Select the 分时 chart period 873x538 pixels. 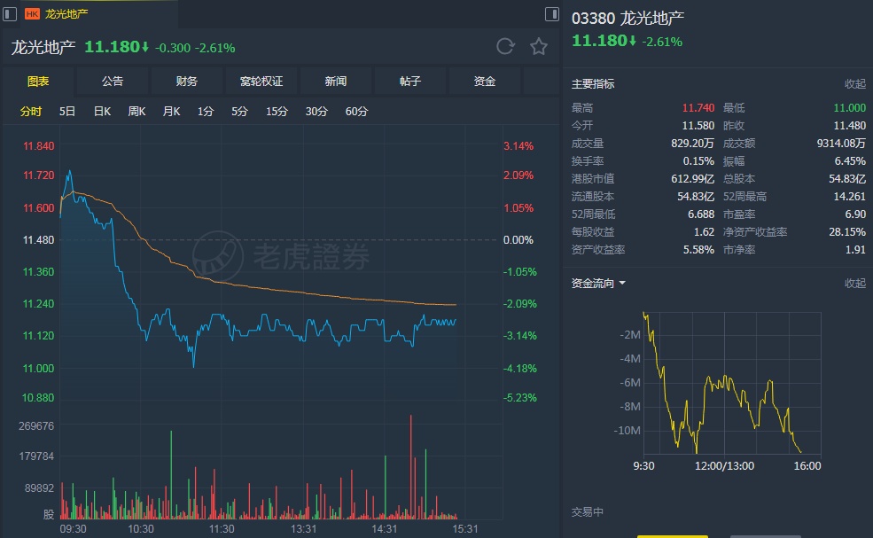(31, 112)
